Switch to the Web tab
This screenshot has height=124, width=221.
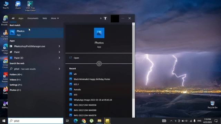click(x=45, y=18)
